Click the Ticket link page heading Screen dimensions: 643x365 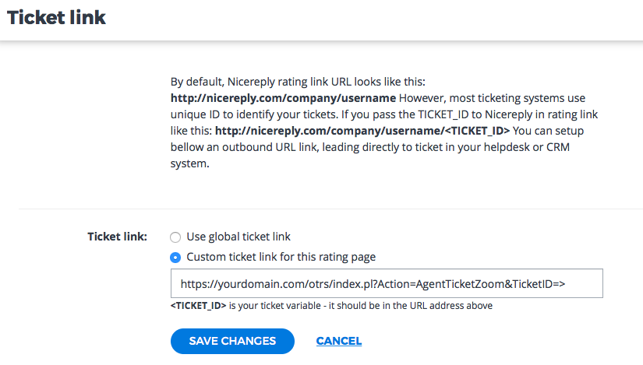56,17
